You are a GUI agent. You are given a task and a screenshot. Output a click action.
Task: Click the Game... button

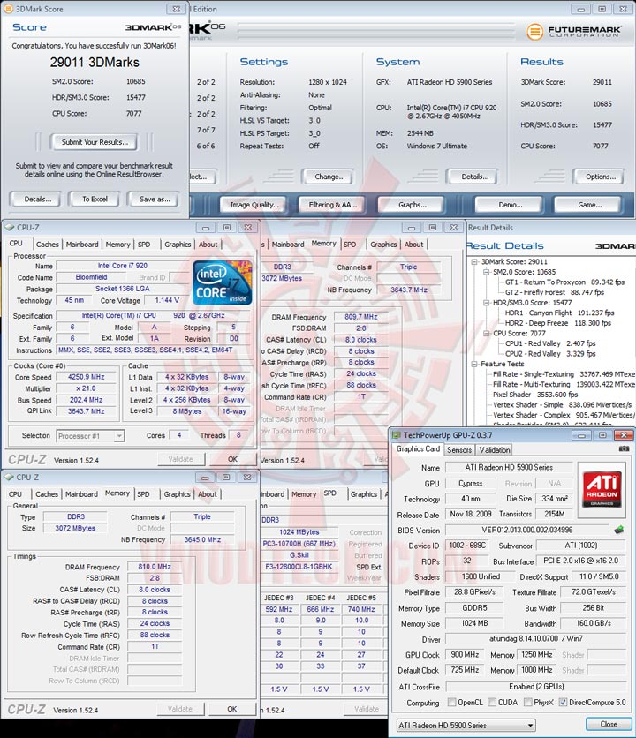pyautogui.click(x=589, y=205)
